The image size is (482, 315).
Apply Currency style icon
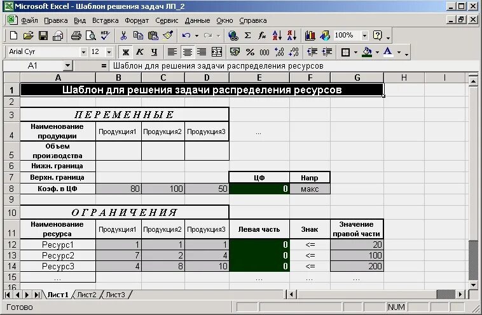pos(235,52)
